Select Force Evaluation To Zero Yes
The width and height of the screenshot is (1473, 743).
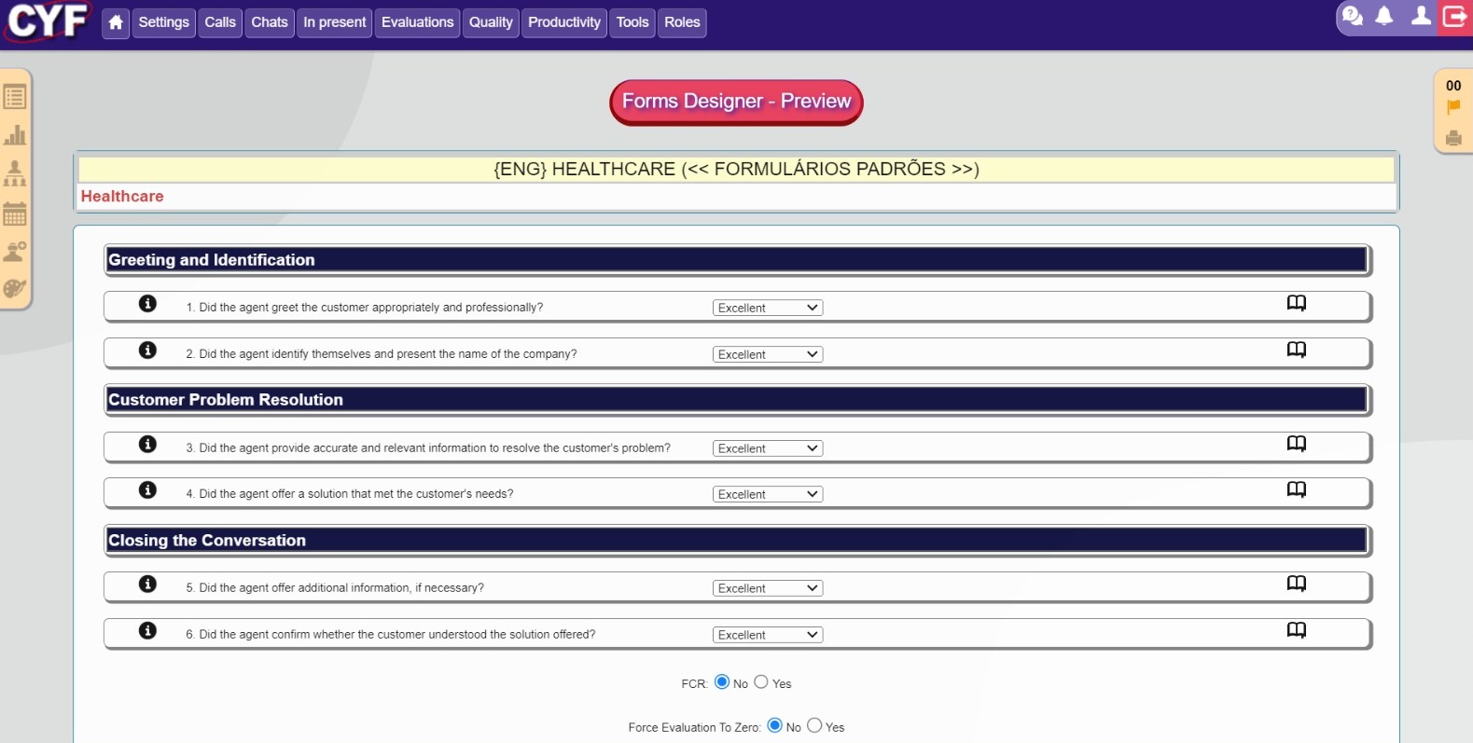point(814,726)
